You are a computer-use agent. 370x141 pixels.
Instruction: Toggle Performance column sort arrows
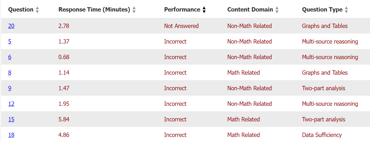204,10
